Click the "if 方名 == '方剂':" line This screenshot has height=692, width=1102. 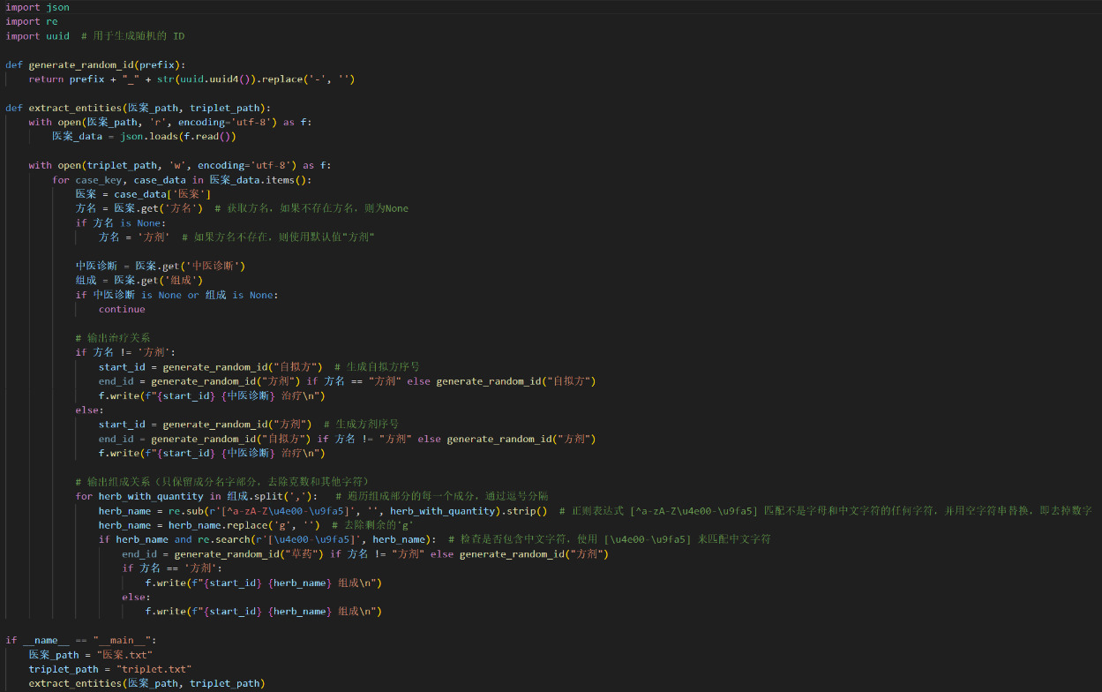click(172, 568)
